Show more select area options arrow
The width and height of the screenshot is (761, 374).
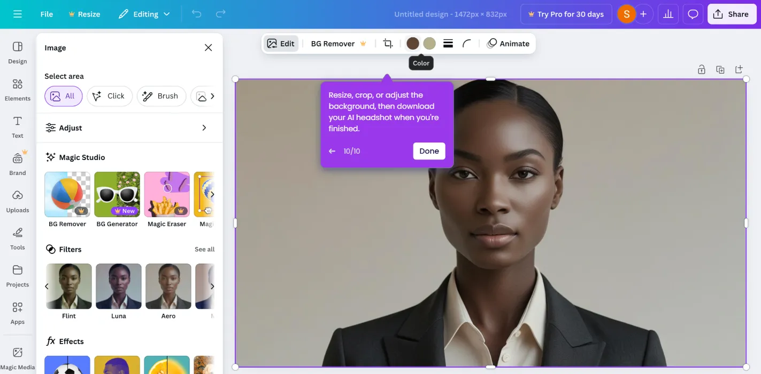pos(212,96)
